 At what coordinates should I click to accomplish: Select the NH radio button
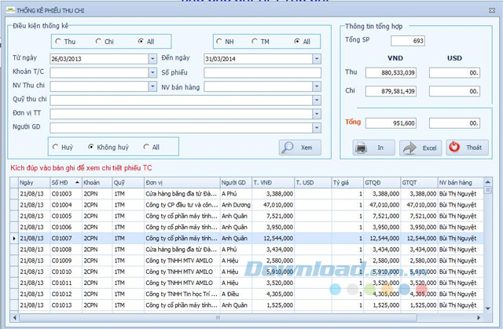(222, 41)
